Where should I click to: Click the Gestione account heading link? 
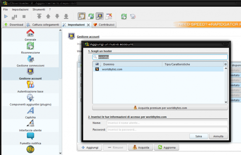pyautogui.click(x=88, y=37)
